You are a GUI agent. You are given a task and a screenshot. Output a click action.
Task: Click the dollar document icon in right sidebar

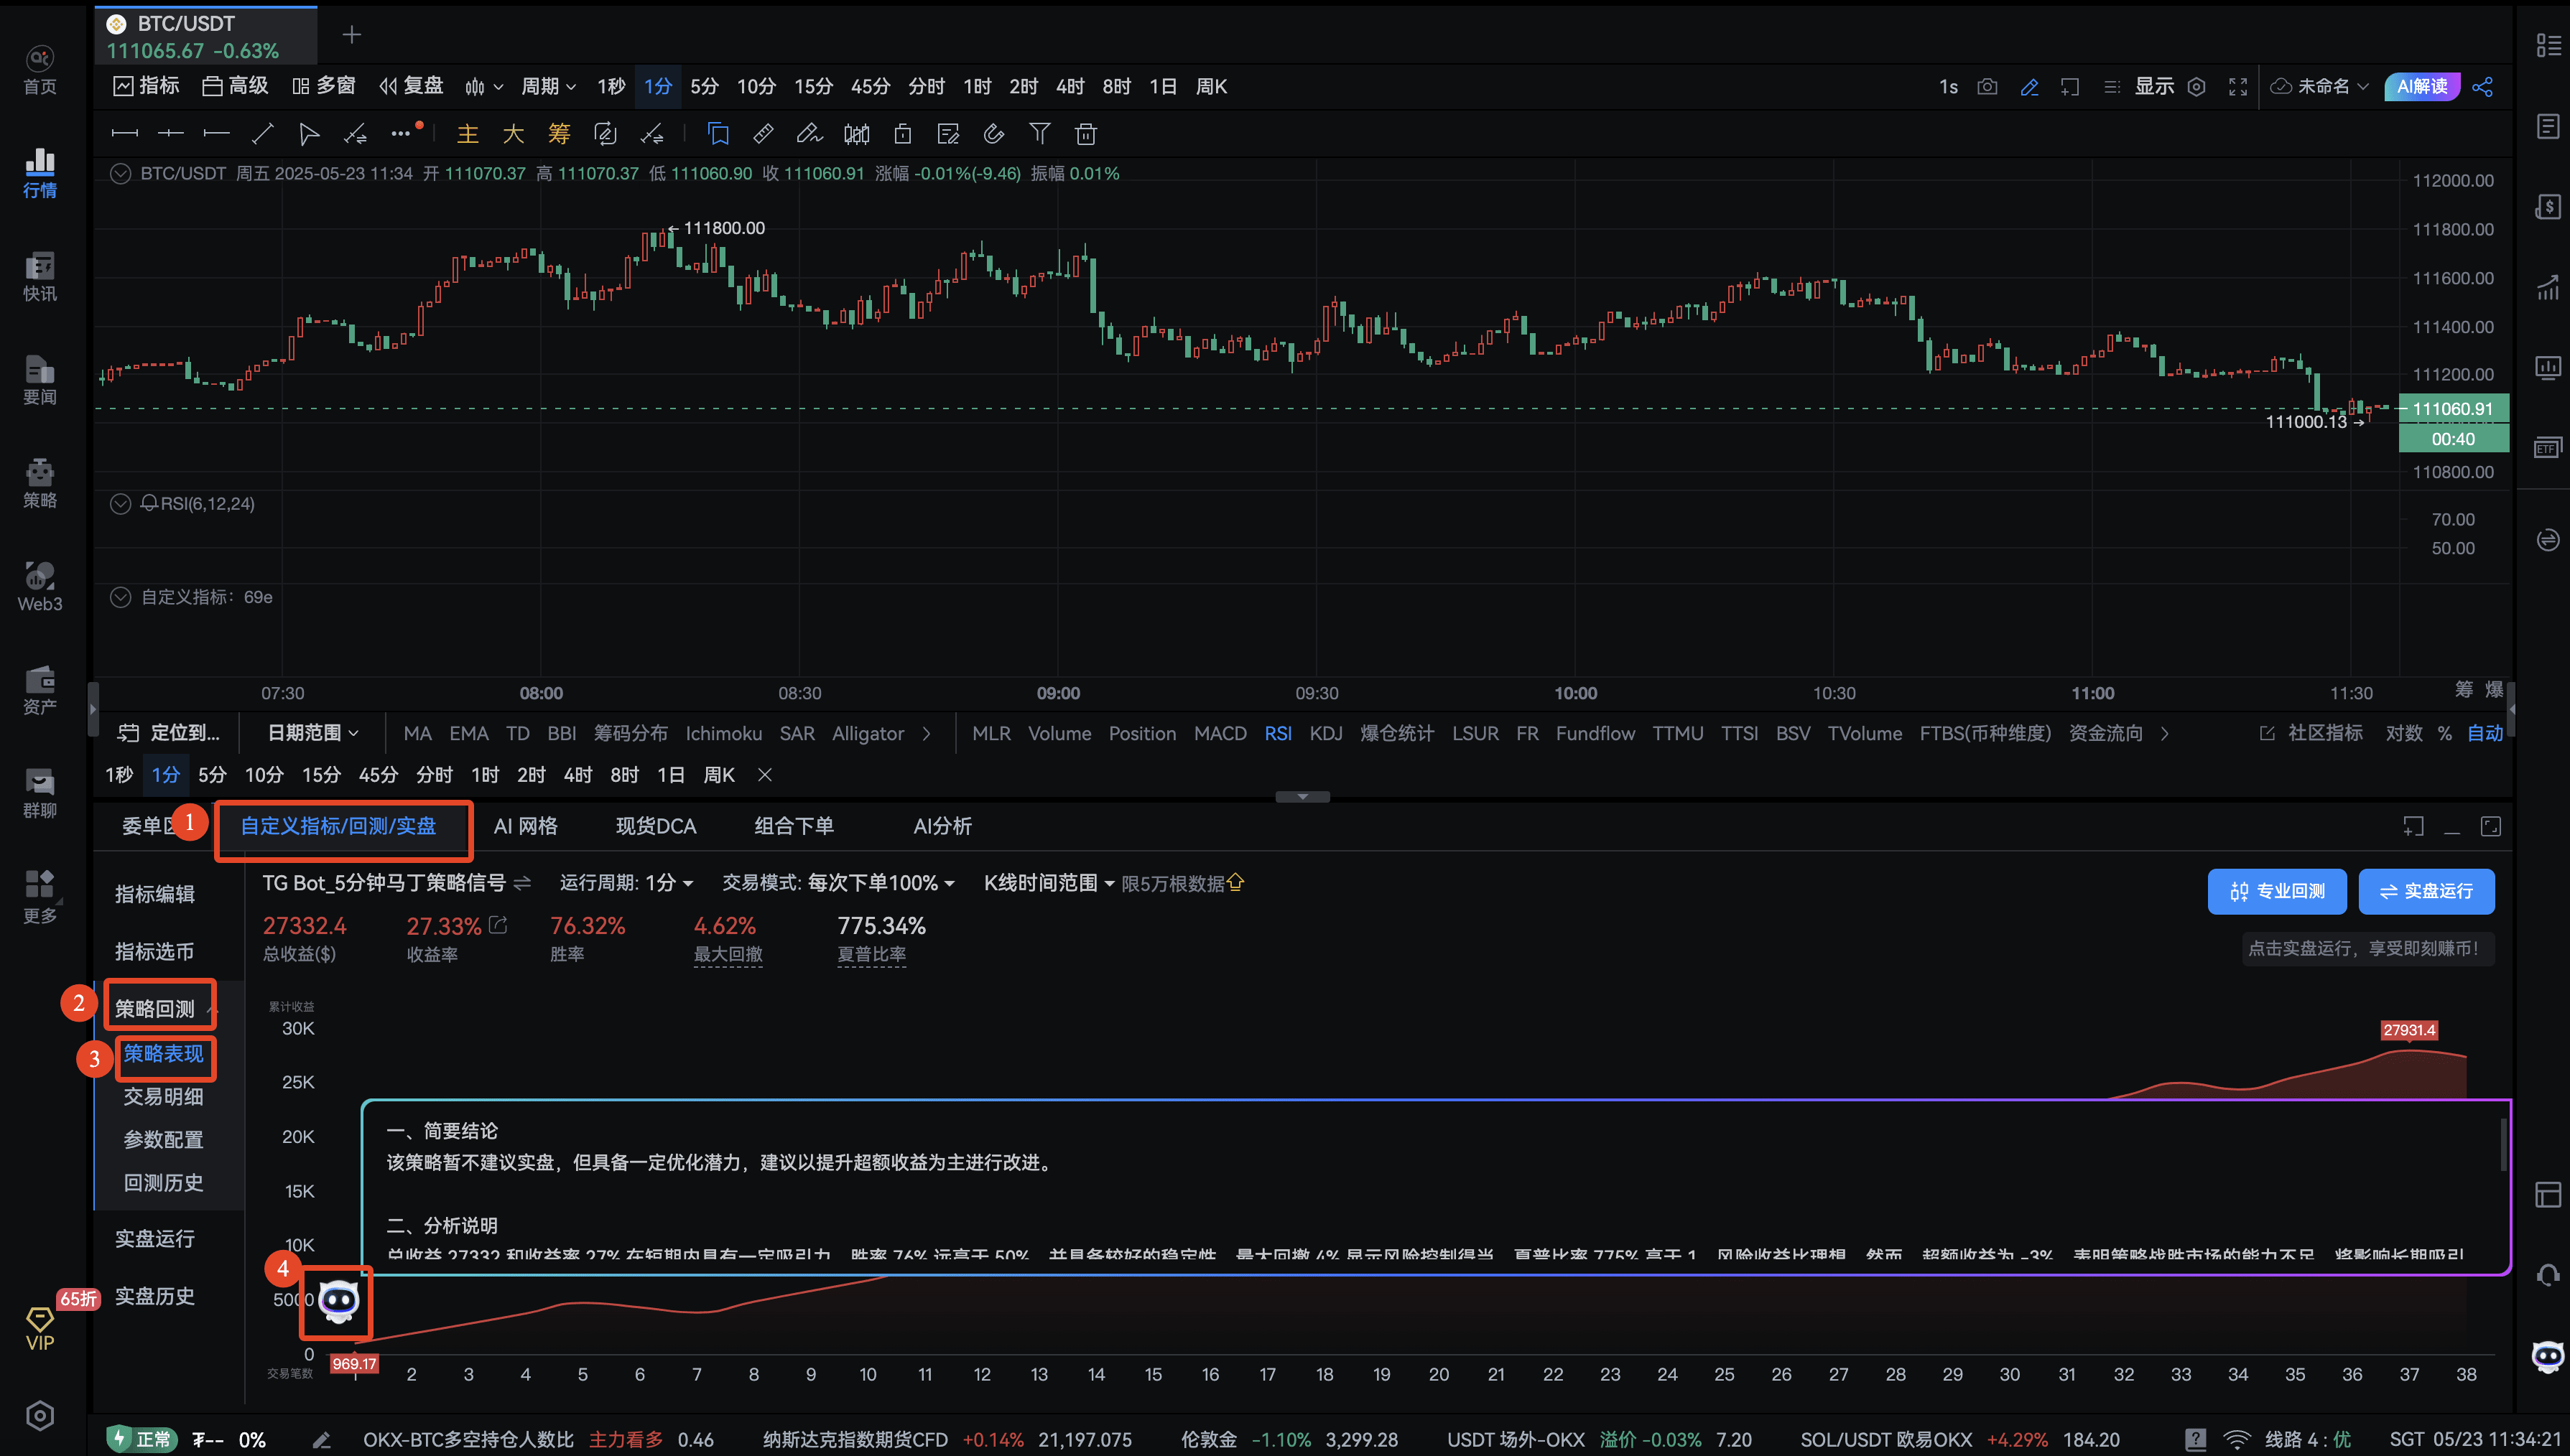point(2547,207)
